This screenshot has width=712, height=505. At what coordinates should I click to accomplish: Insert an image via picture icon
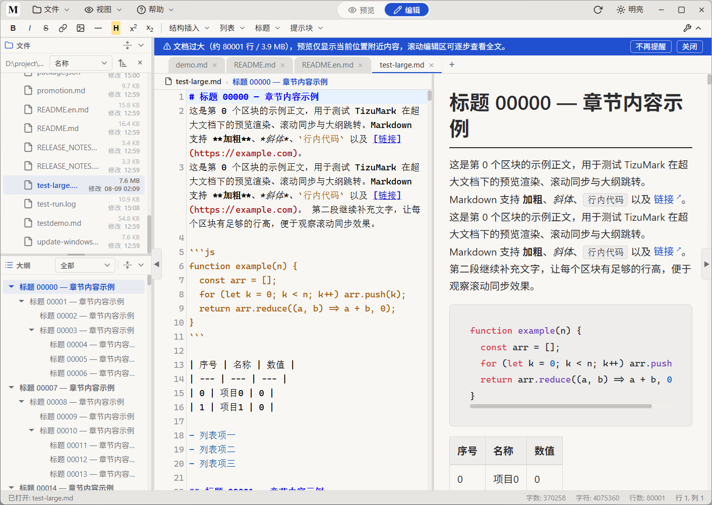(x=81, y=28)
